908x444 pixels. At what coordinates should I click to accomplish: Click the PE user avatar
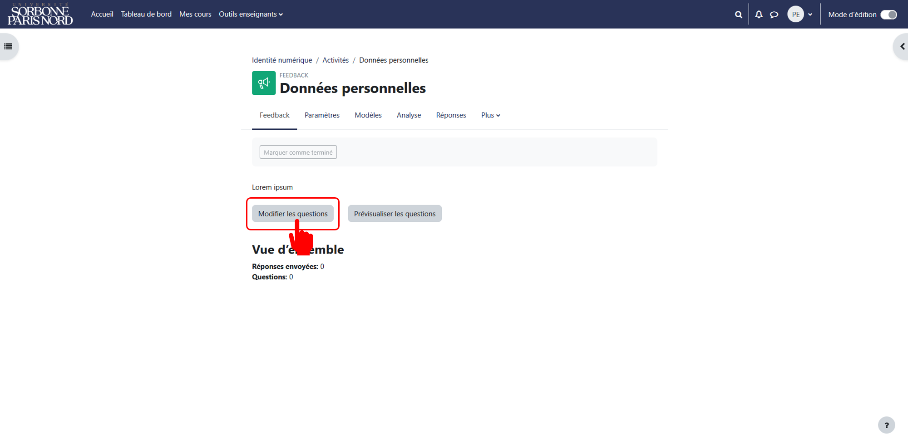coord(795,15)
